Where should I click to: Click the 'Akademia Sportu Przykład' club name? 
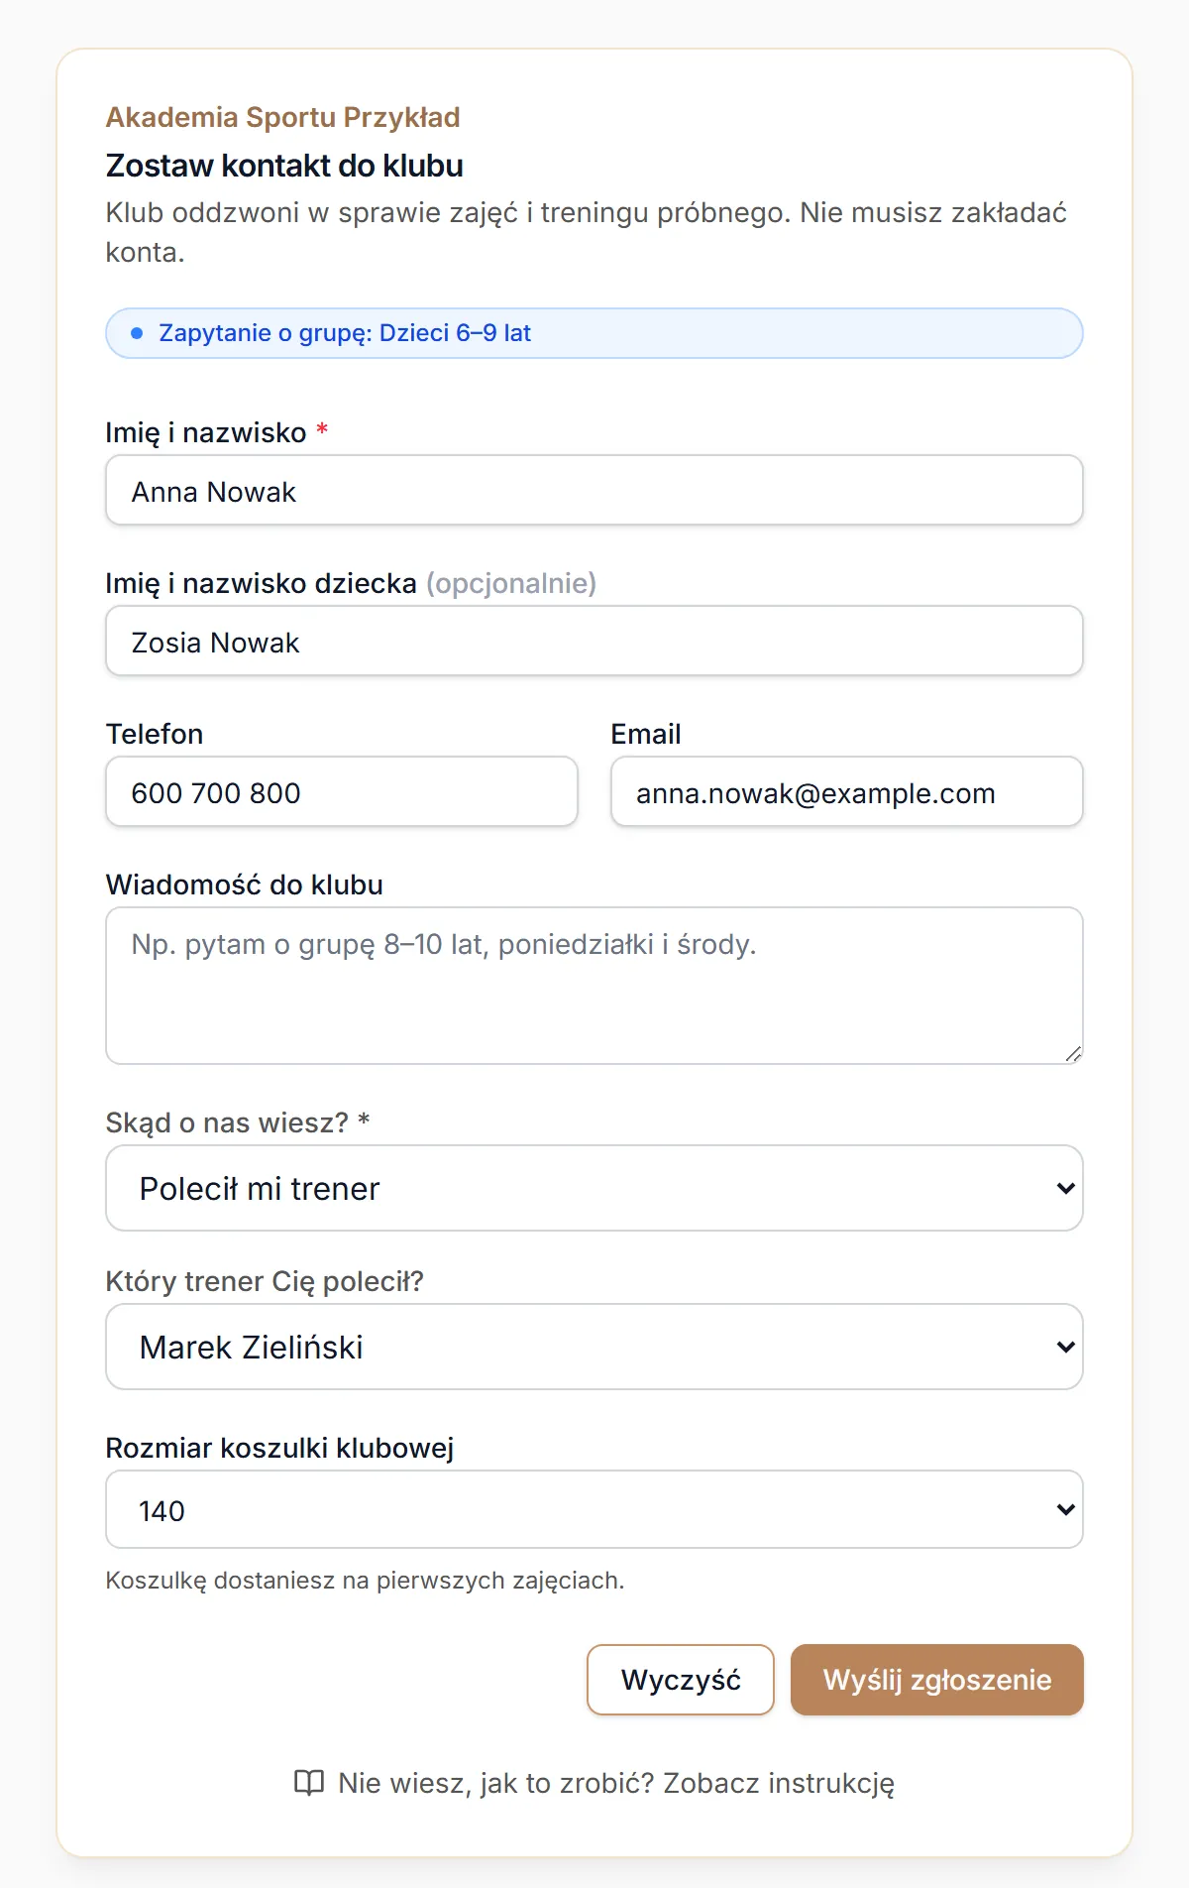click(x=283, y=117)
